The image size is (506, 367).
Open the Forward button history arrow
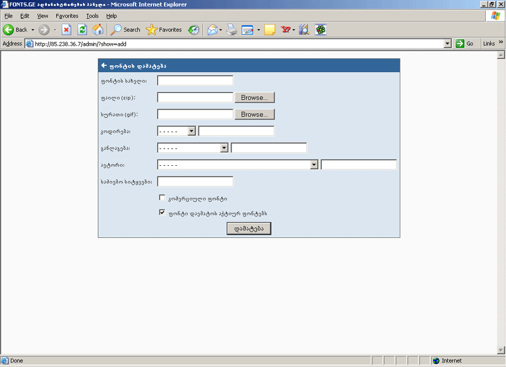click(55, 30)
